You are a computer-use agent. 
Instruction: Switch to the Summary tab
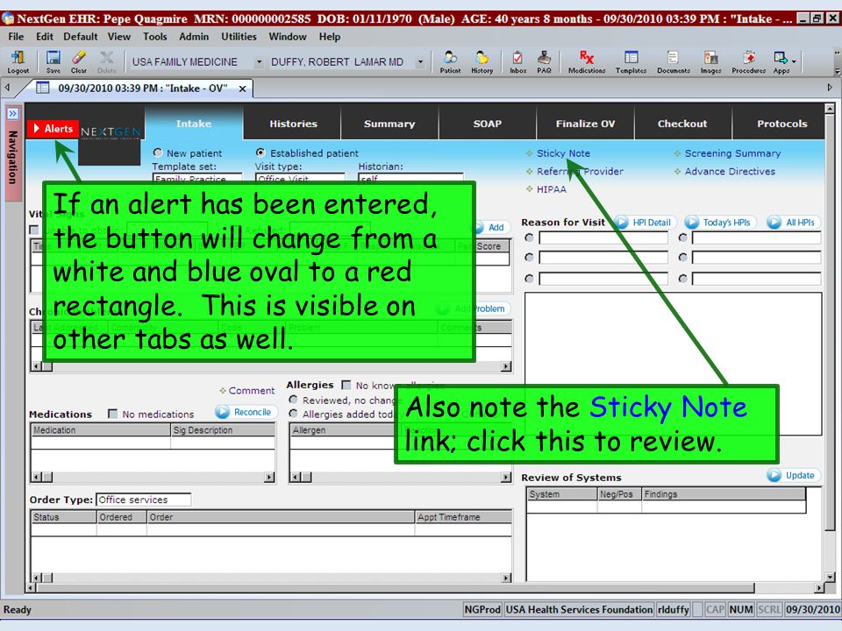pos(389,124)
